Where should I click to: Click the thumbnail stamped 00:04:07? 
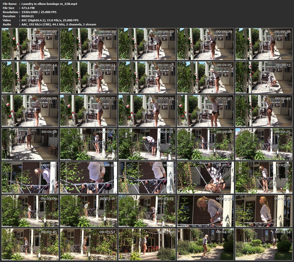pyautogui.click(x=205, y=245)
